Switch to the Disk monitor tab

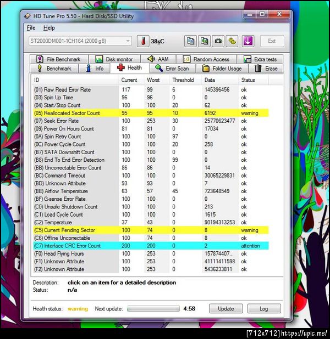coord(114,59)
